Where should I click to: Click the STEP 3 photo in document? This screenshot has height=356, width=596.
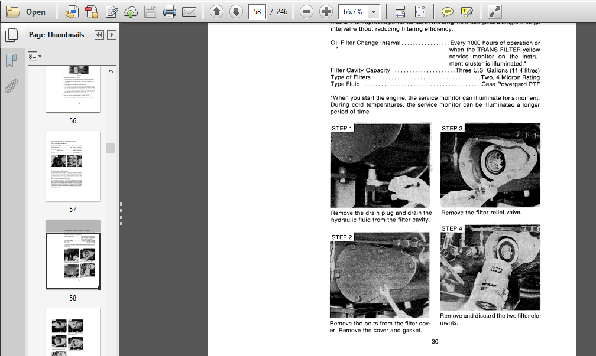pos(490,165)
